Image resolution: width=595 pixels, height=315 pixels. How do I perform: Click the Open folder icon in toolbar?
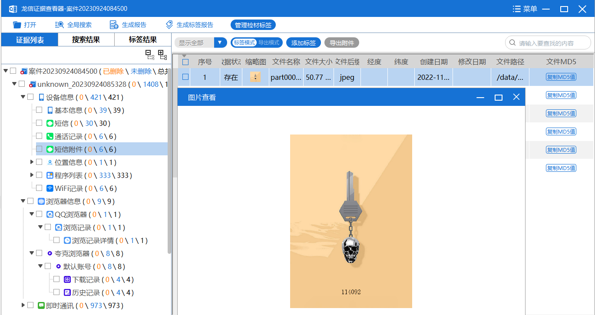[17, 25]
